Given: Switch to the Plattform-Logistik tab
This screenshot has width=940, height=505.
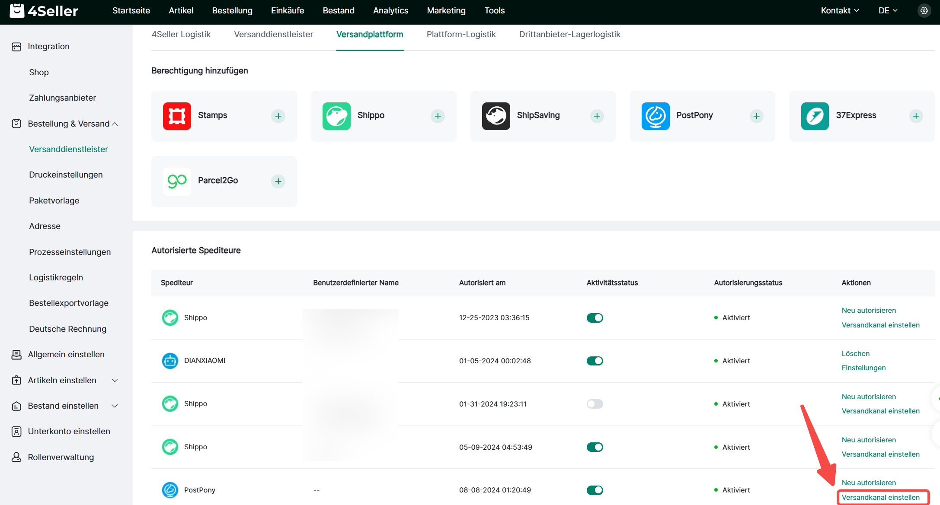Looking at the screenshot, I should [x=461, y=34].
